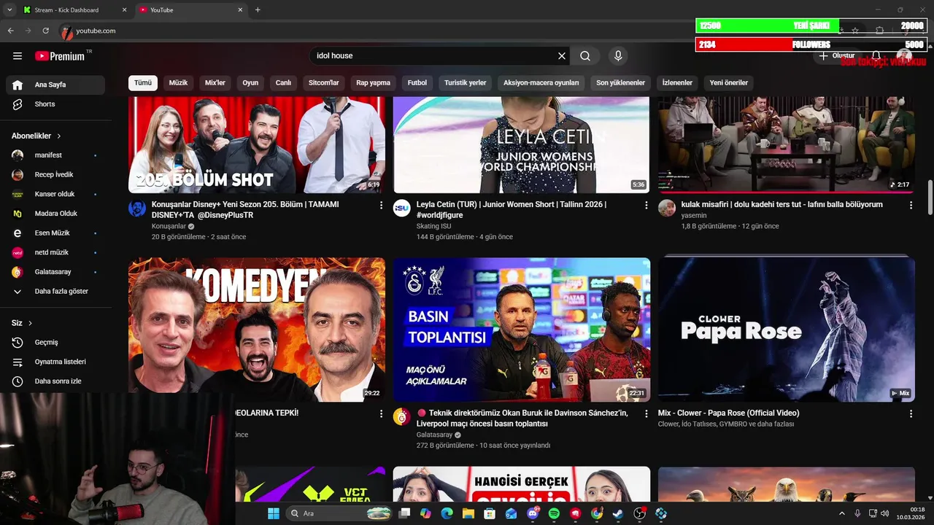Open options menu for Konuşanlar 205. Bölüm video
The width and height of the screenshot is (934, 525).
point(381,206)
